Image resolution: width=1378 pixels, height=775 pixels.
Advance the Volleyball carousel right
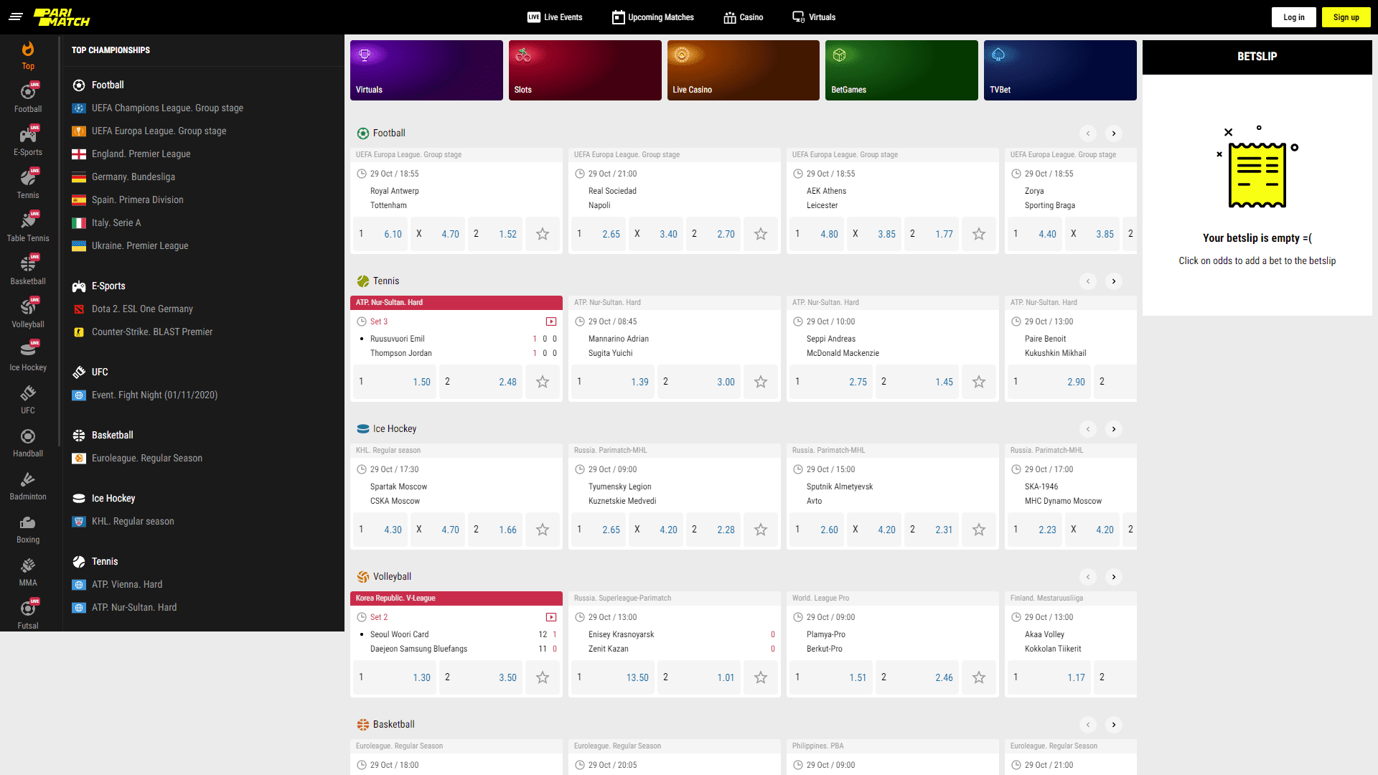point(1113,577)
